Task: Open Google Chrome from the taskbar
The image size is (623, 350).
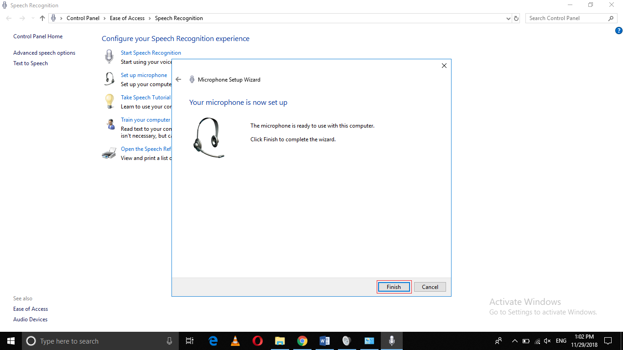Action: 302,340
